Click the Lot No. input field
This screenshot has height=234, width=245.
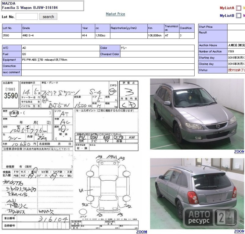[27, 16]
